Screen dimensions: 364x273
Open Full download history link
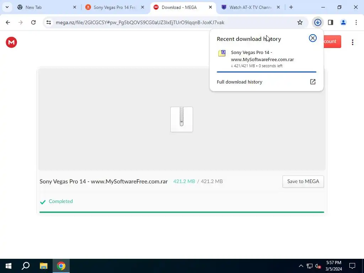(x=266, y=82)
